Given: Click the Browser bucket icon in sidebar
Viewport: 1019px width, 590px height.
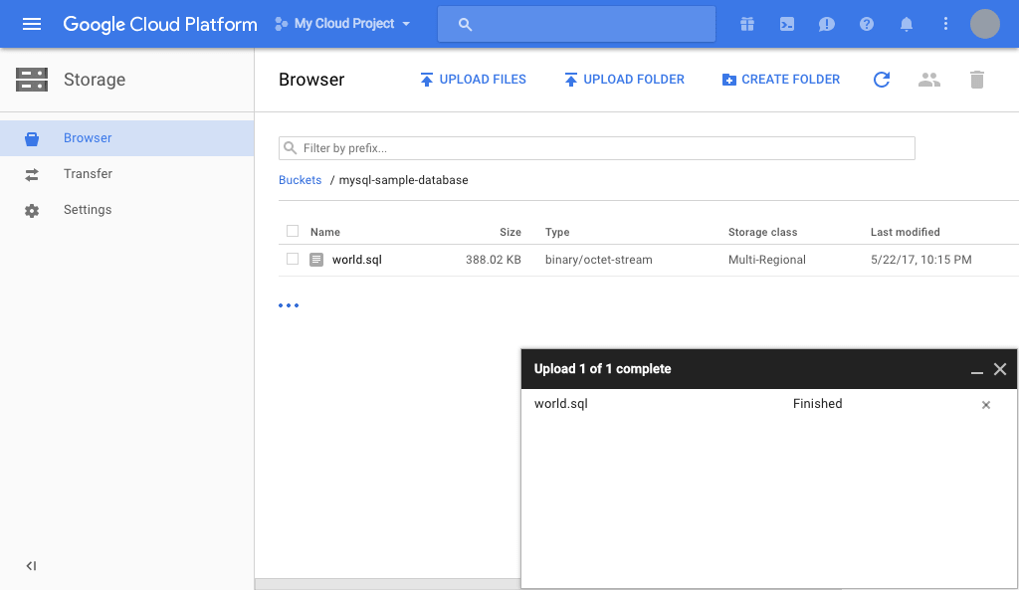Looking at the screenshot, I should click(x=32, y=138).
